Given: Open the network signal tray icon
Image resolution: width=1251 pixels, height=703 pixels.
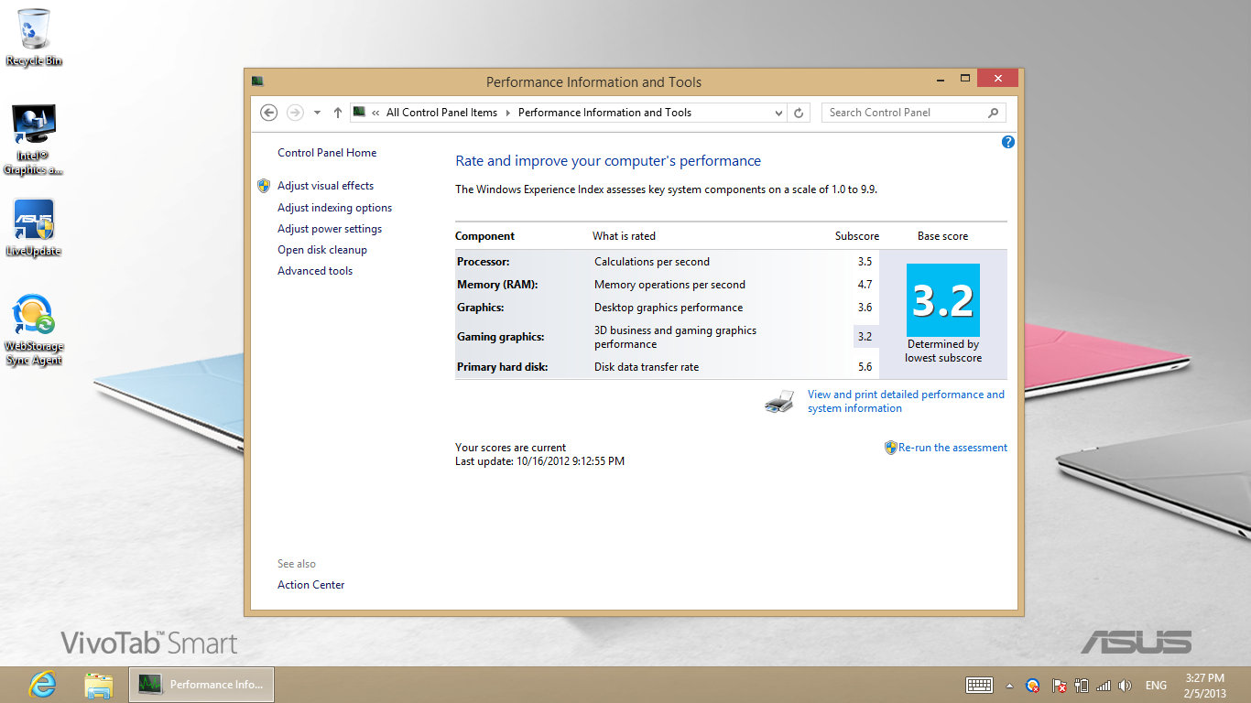Looking at the screenshot, I should pyautogui.click(x=1104, y=685).
